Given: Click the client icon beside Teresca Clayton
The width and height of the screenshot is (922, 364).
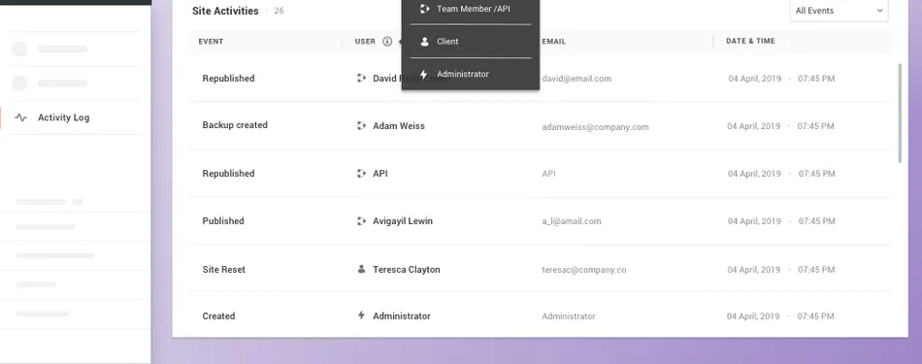Looking at the screenshot, I should pos(361,269).
